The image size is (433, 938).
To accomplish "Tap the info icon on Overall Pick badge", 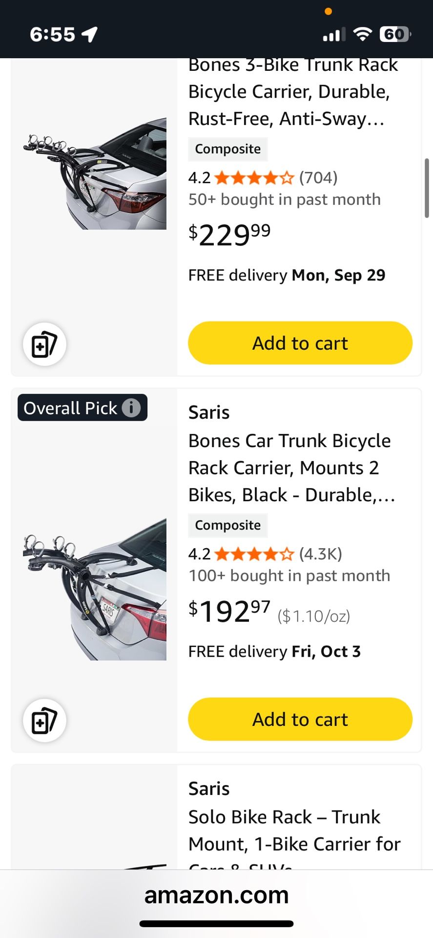I will click(x=131, y=408).
